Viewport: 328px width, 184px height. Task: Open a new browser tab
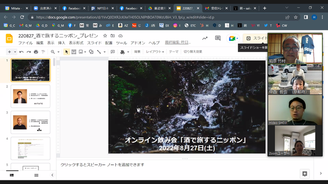264,8
